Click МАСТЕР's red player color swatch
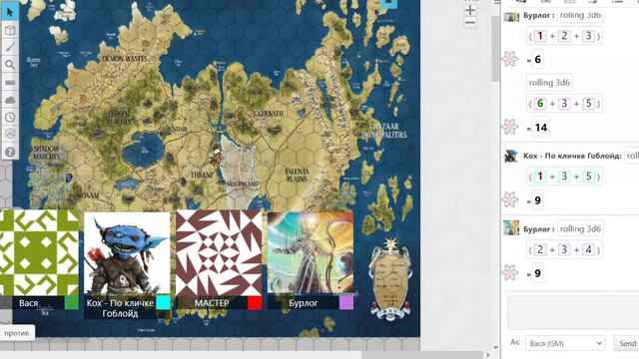Image resolution: width=639 pixels, height=359 pixels. 255,303
